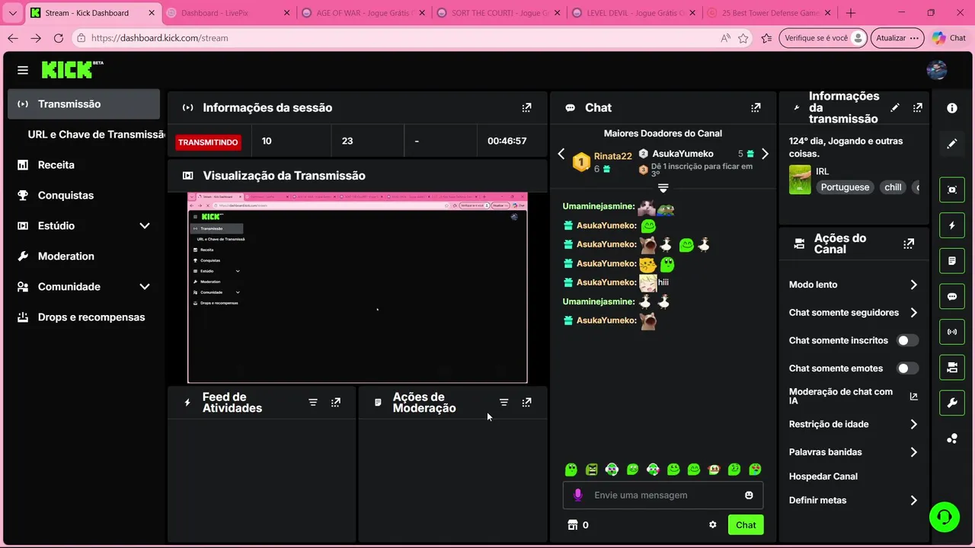
Task: Pop out the Ações de Moderação panel
Action: pos(526,402)
